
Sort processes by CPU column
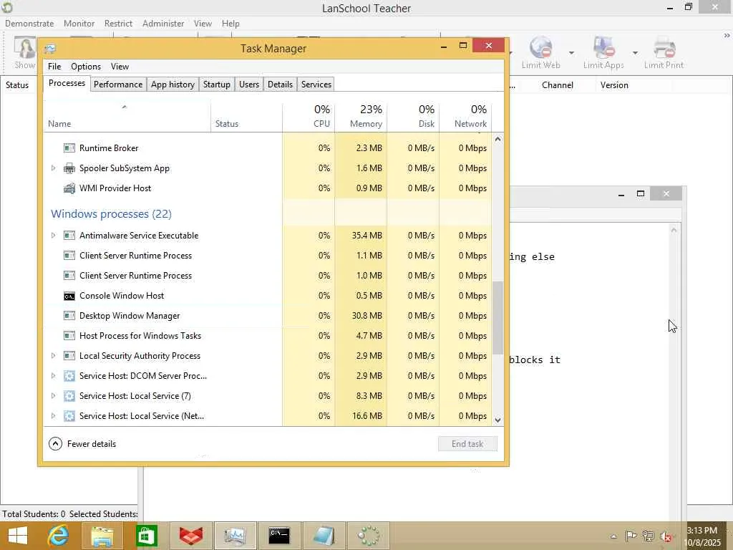309,117
